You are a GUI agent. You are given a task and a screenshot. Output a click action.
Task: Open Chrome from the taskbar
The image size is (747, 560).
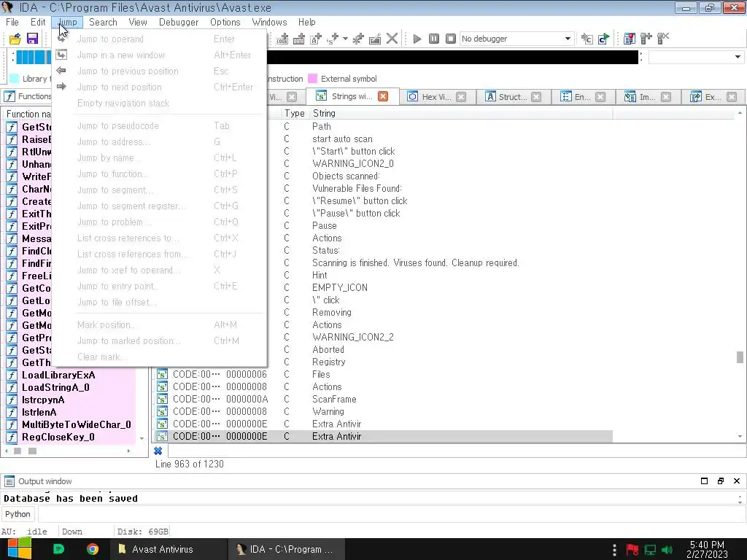tap(93, 549)
